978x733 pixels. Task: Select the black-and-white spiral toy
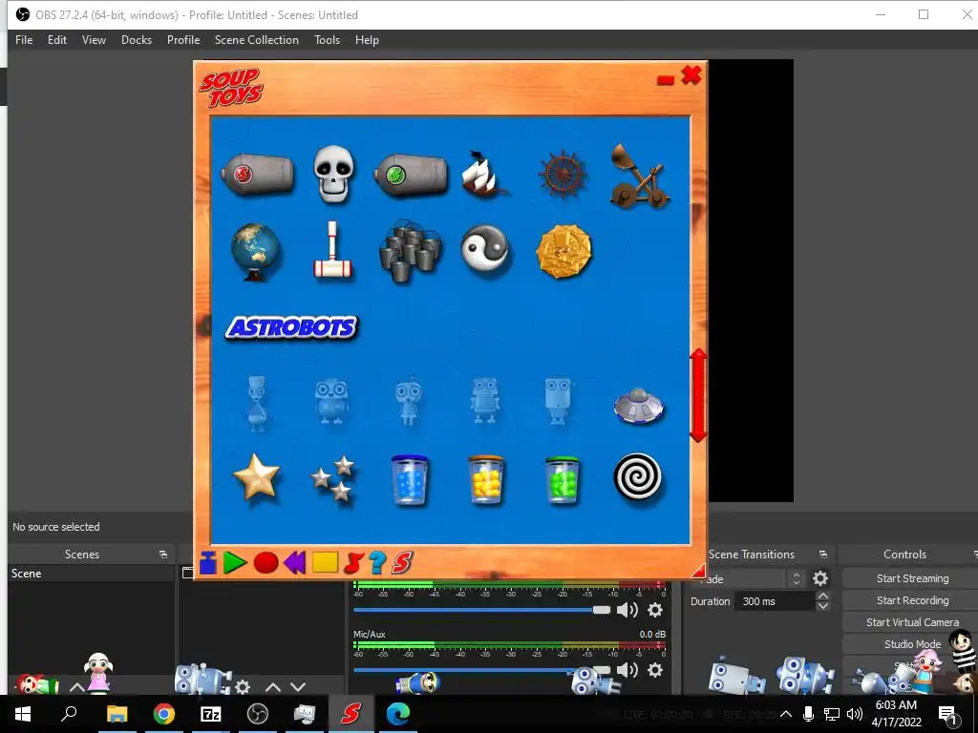coord(637,477)
